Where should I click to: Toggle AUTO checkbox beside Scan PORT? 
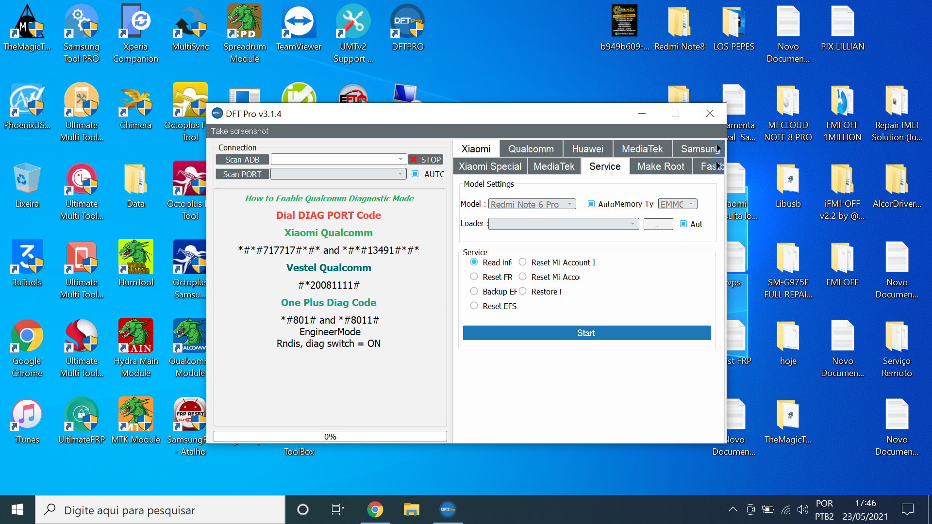tap(415, 174)
